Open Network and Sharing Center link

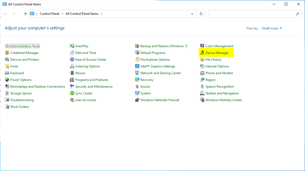tap(161, 73)
